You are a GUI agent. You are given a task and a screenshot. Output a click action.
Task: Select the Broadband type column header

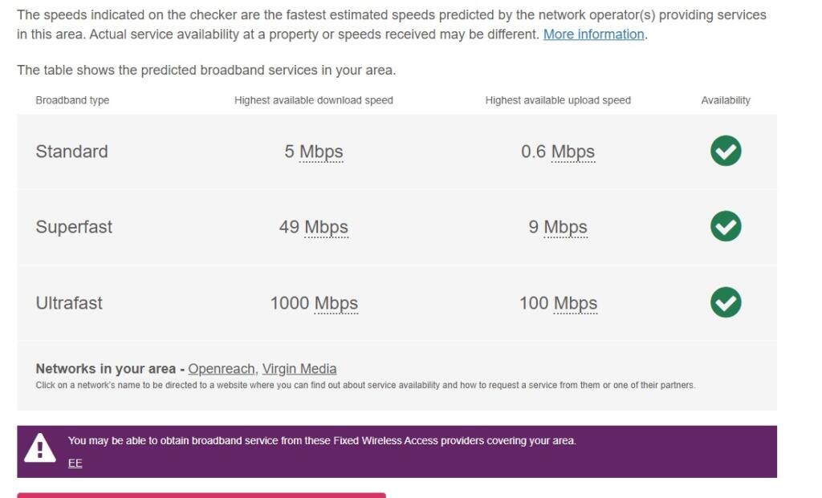72,100
